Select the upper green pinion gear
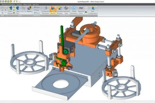This screenshot has height=103, width=155. 65,51
